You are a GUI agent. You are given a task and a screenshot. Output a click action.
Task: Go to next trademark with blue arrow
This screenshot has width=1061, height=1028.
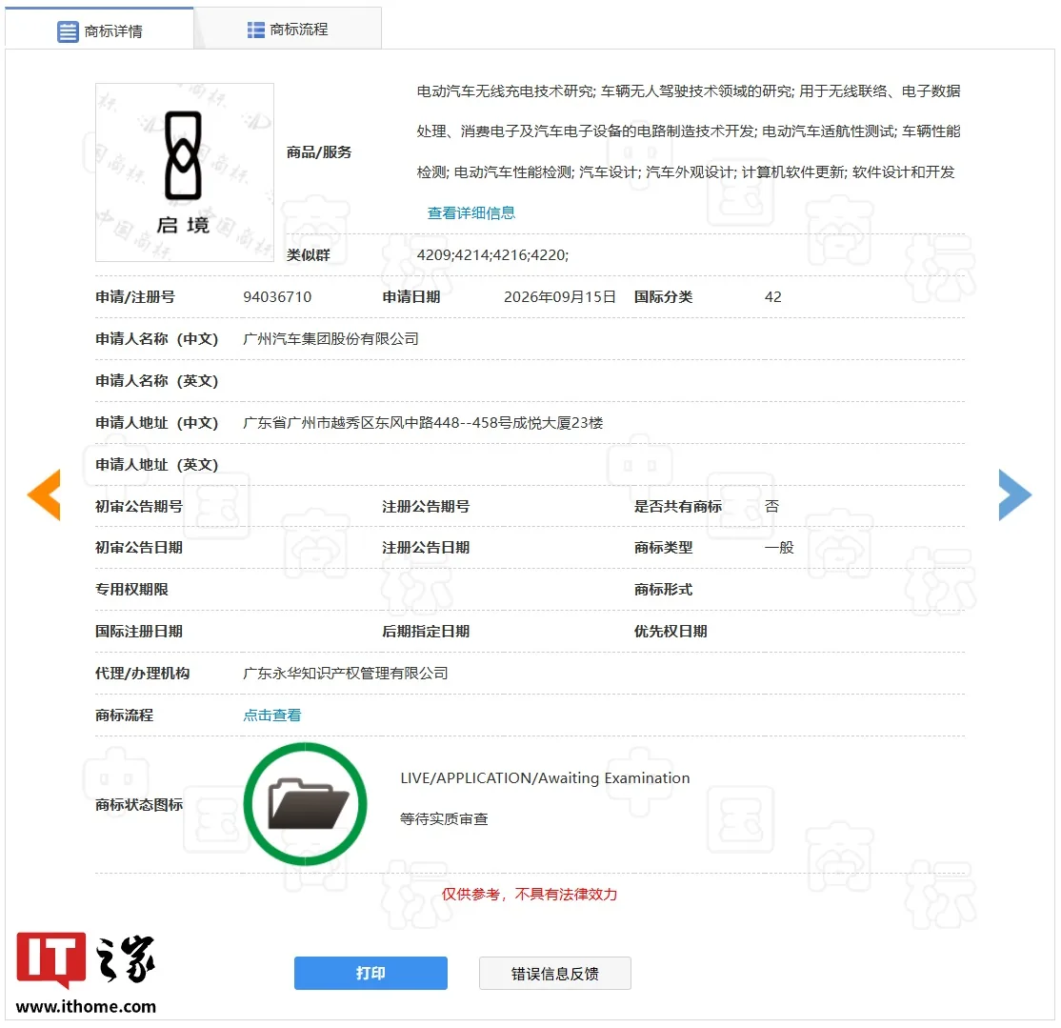tap(1015, 494)
